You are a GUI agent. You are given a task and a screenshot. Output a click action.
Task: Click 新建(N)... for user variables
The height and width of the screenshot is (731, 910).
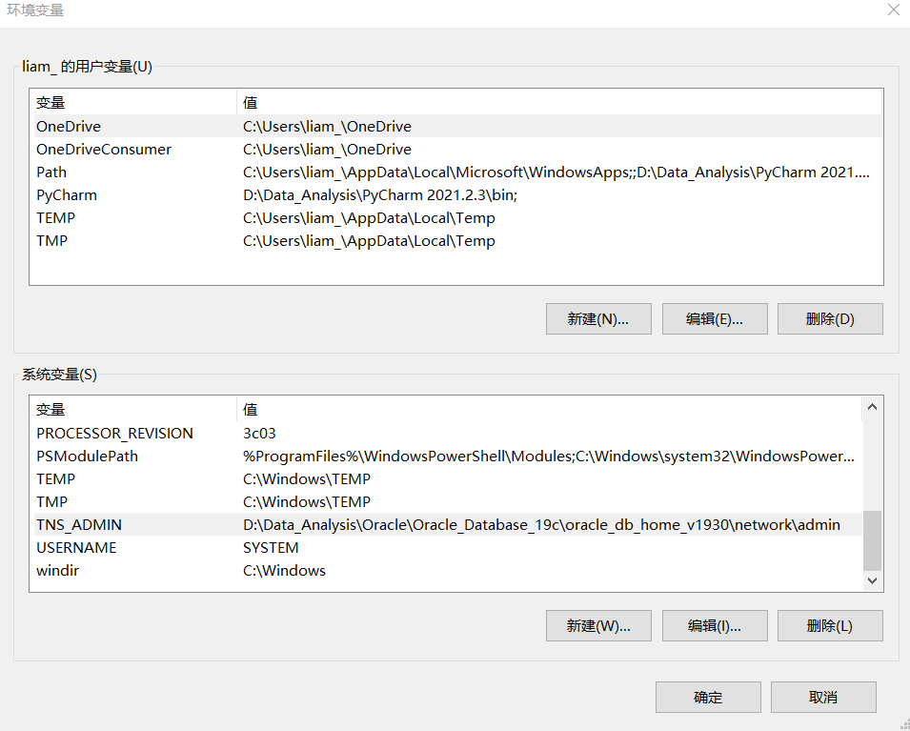[598, 318]
